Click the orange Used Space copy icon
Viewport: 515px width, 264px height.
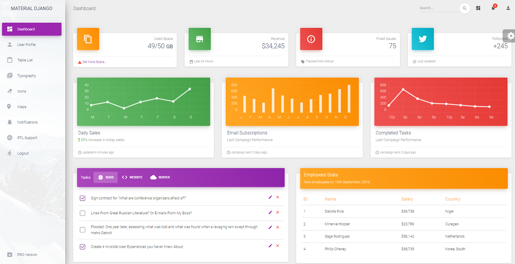[88, 39]
